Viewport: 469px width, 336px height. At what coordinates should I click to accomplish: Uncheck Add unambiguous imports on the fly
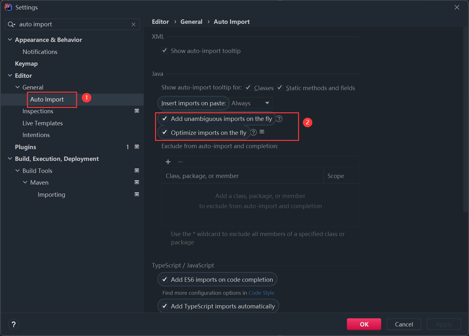[165, 119]
